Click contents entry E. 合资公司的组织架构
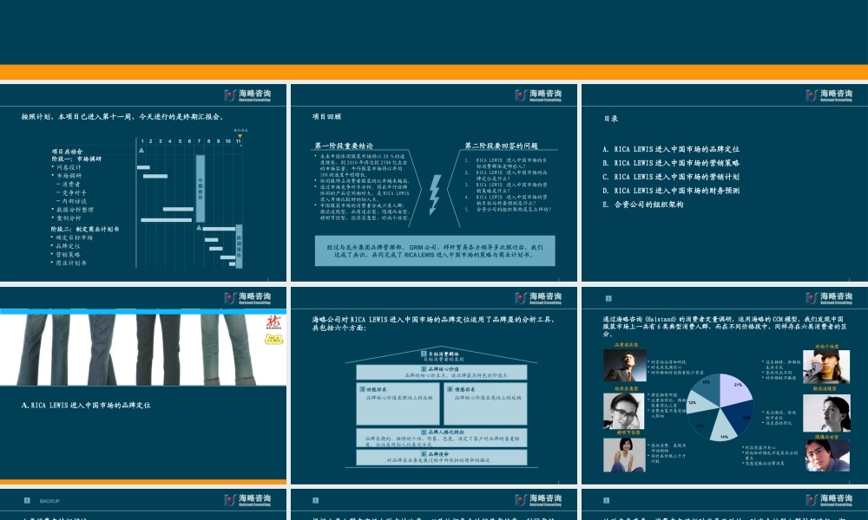The width and height of the screenshot is (868, 520). coord(643,205)
